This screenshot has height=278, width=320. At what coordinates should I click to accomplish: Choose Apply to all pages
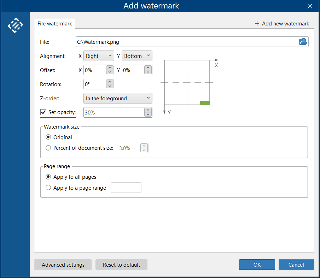[48, 177]
